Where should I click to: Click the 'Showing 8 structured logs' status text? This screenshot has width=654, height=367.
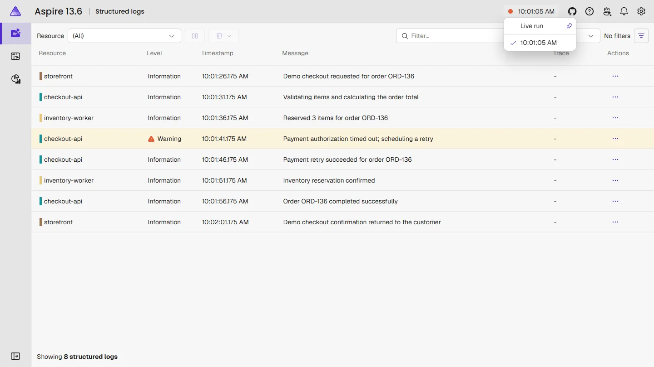pos(77,357)
